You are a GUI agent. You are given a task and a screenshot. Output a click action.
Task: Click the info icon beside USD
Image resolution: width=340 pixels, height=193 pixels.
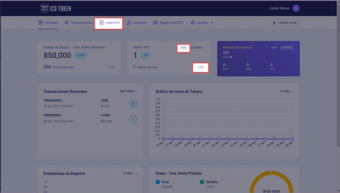coord(231,57)
